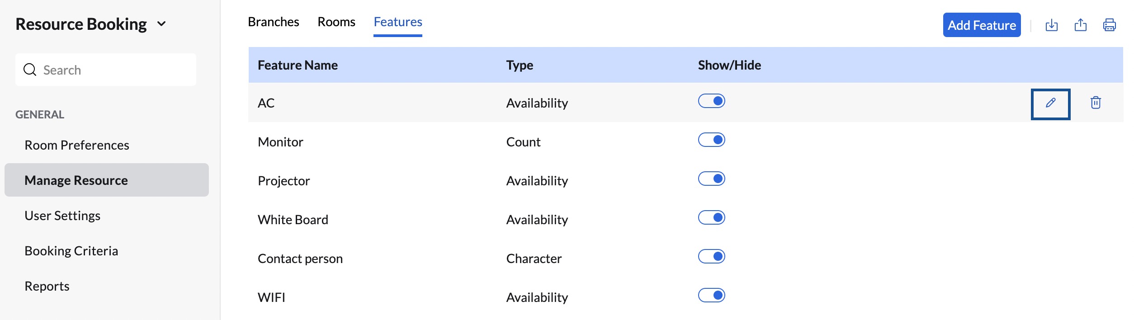Hide the Projector feature with its toggle
The image size is (1134, 320).
[711, 179]
